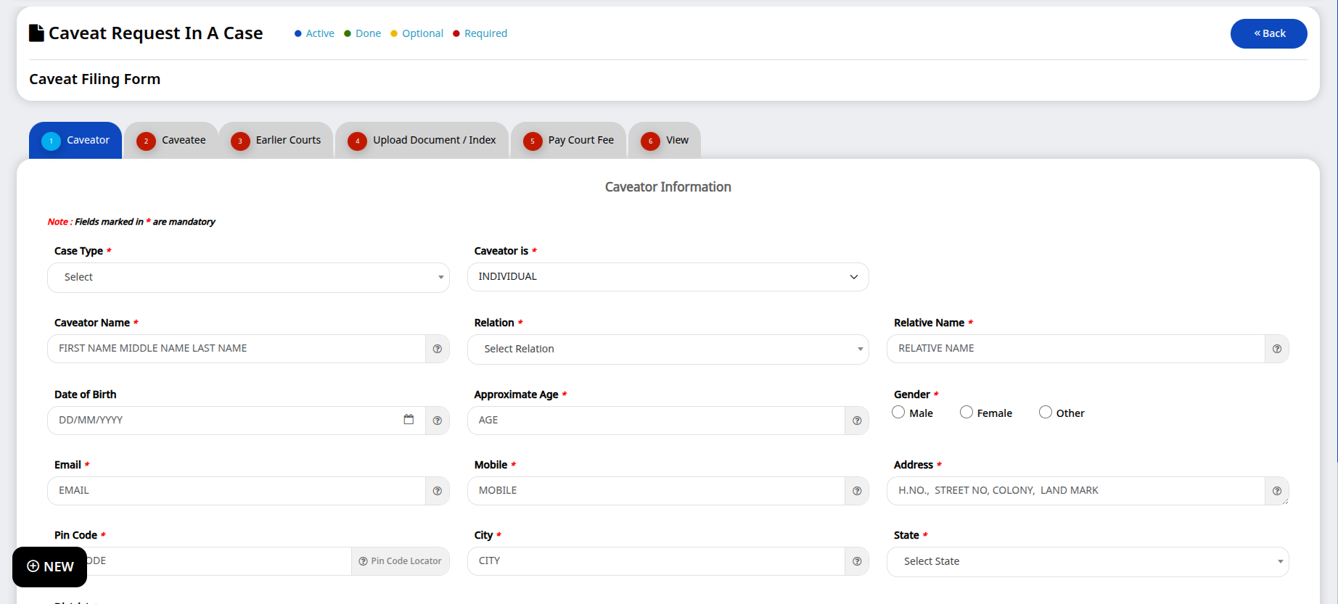Click the Pin Code Locator button
This screenshot has width=1338, height=604.
click(400, 561)
